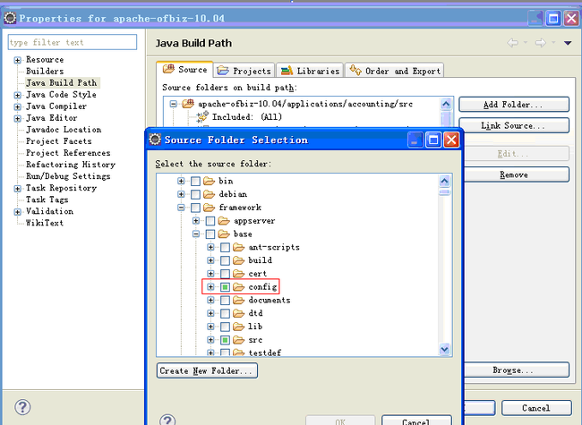Click the documents folder icon
Viewport: 582px width, 425px height.
pyautogui.click(x=239, y=300)
